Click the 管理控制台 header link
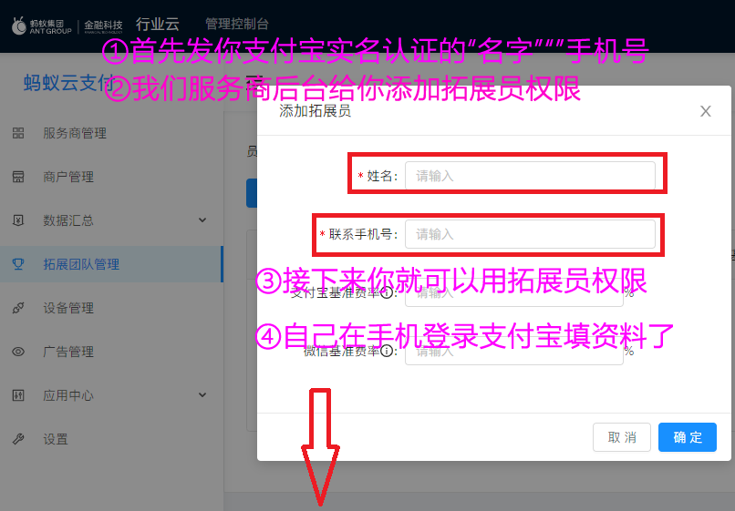 pos(237,24)
